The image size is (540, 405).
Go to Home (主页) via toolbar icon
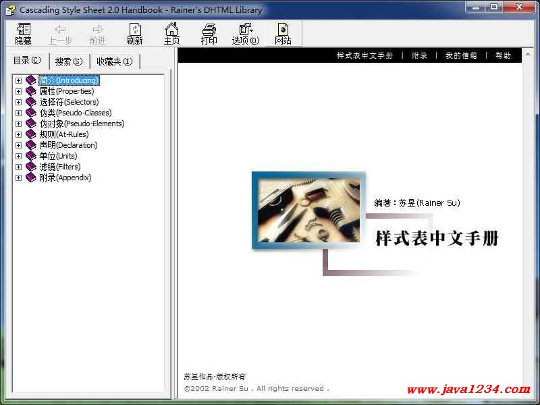click(172, 33)
